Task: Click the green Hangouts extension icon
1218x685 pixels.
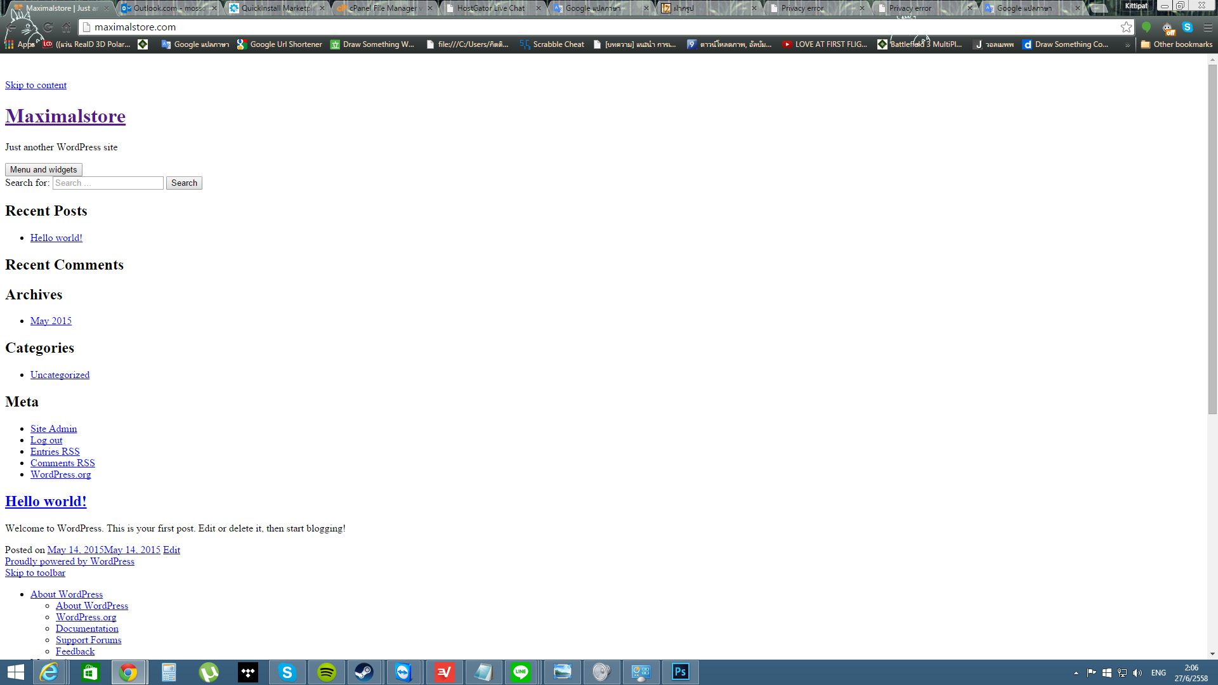Action: click(x=1146, y=27)
